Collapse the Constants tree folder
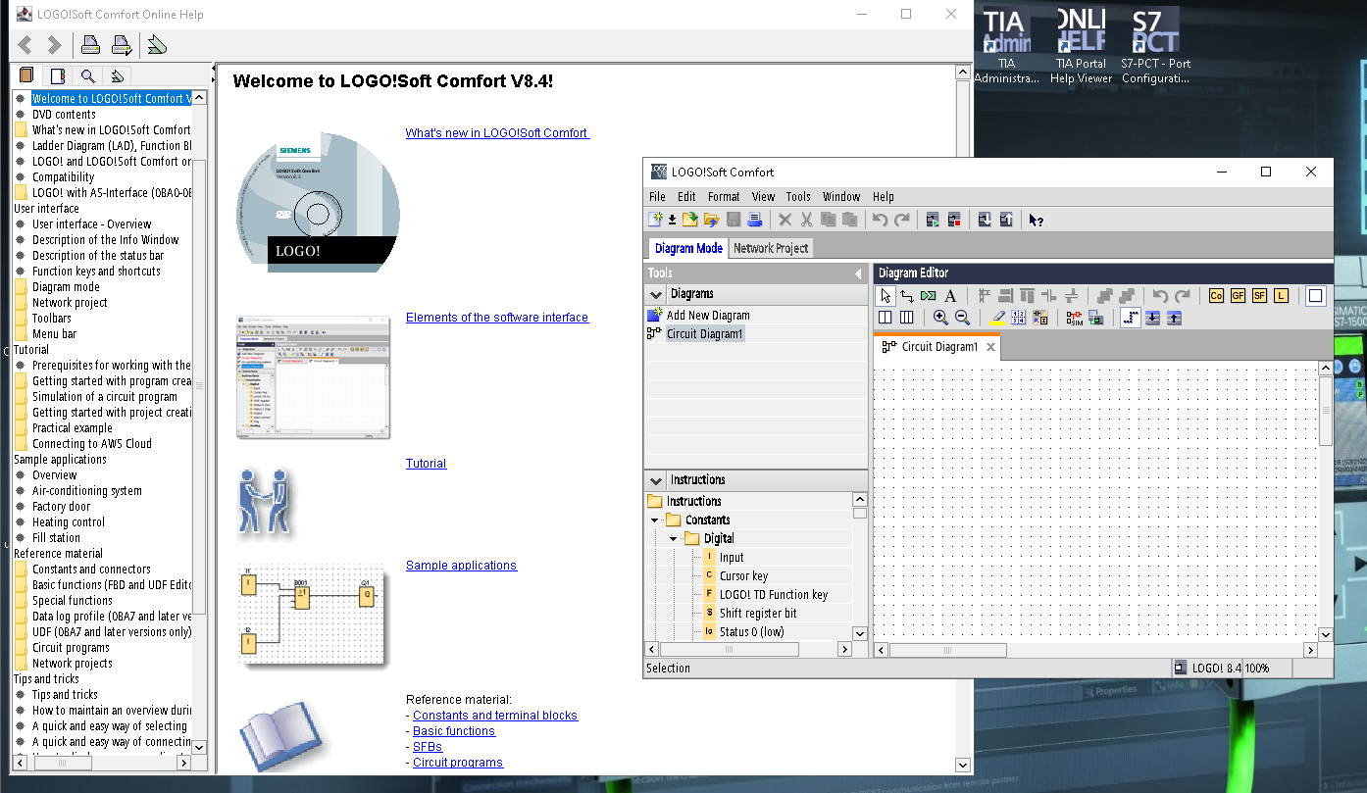This screenshot has width=1367, height=793. [x=654, y=520]
